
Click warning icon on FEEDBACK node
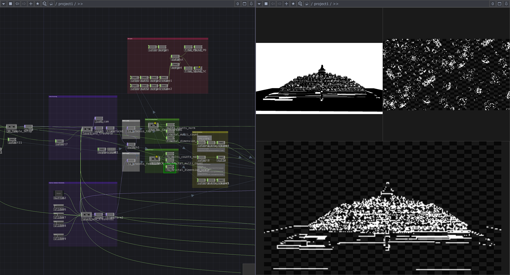tap(157, 156)
